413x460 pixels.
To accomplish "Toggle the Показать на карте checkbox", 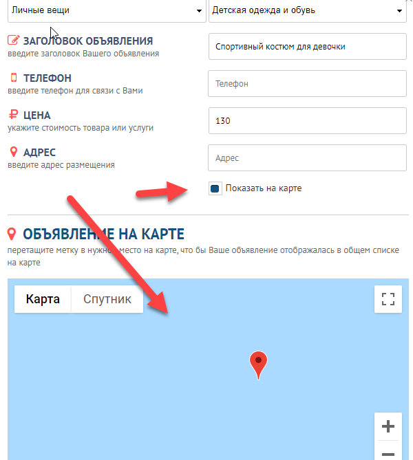I will [x=215, y=188].
